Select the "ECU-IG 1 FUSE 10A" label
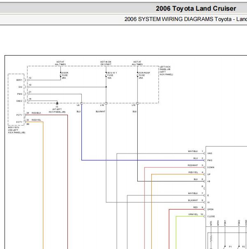 [x=112, y=75]
